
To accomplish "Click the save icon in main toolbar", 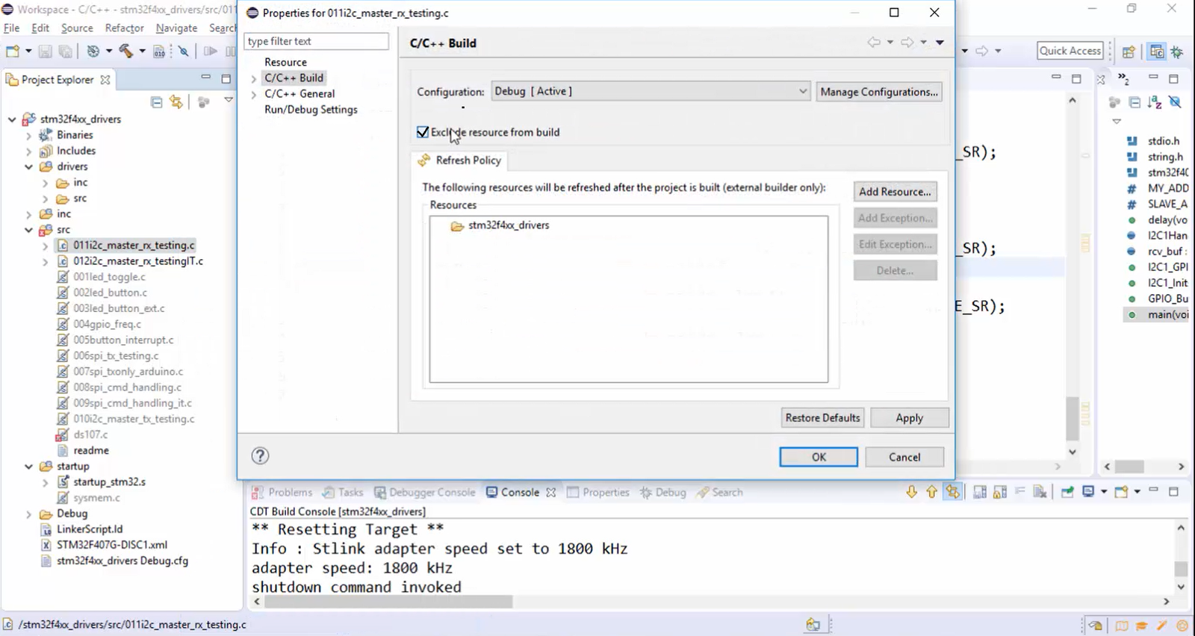I will [45, 52].
